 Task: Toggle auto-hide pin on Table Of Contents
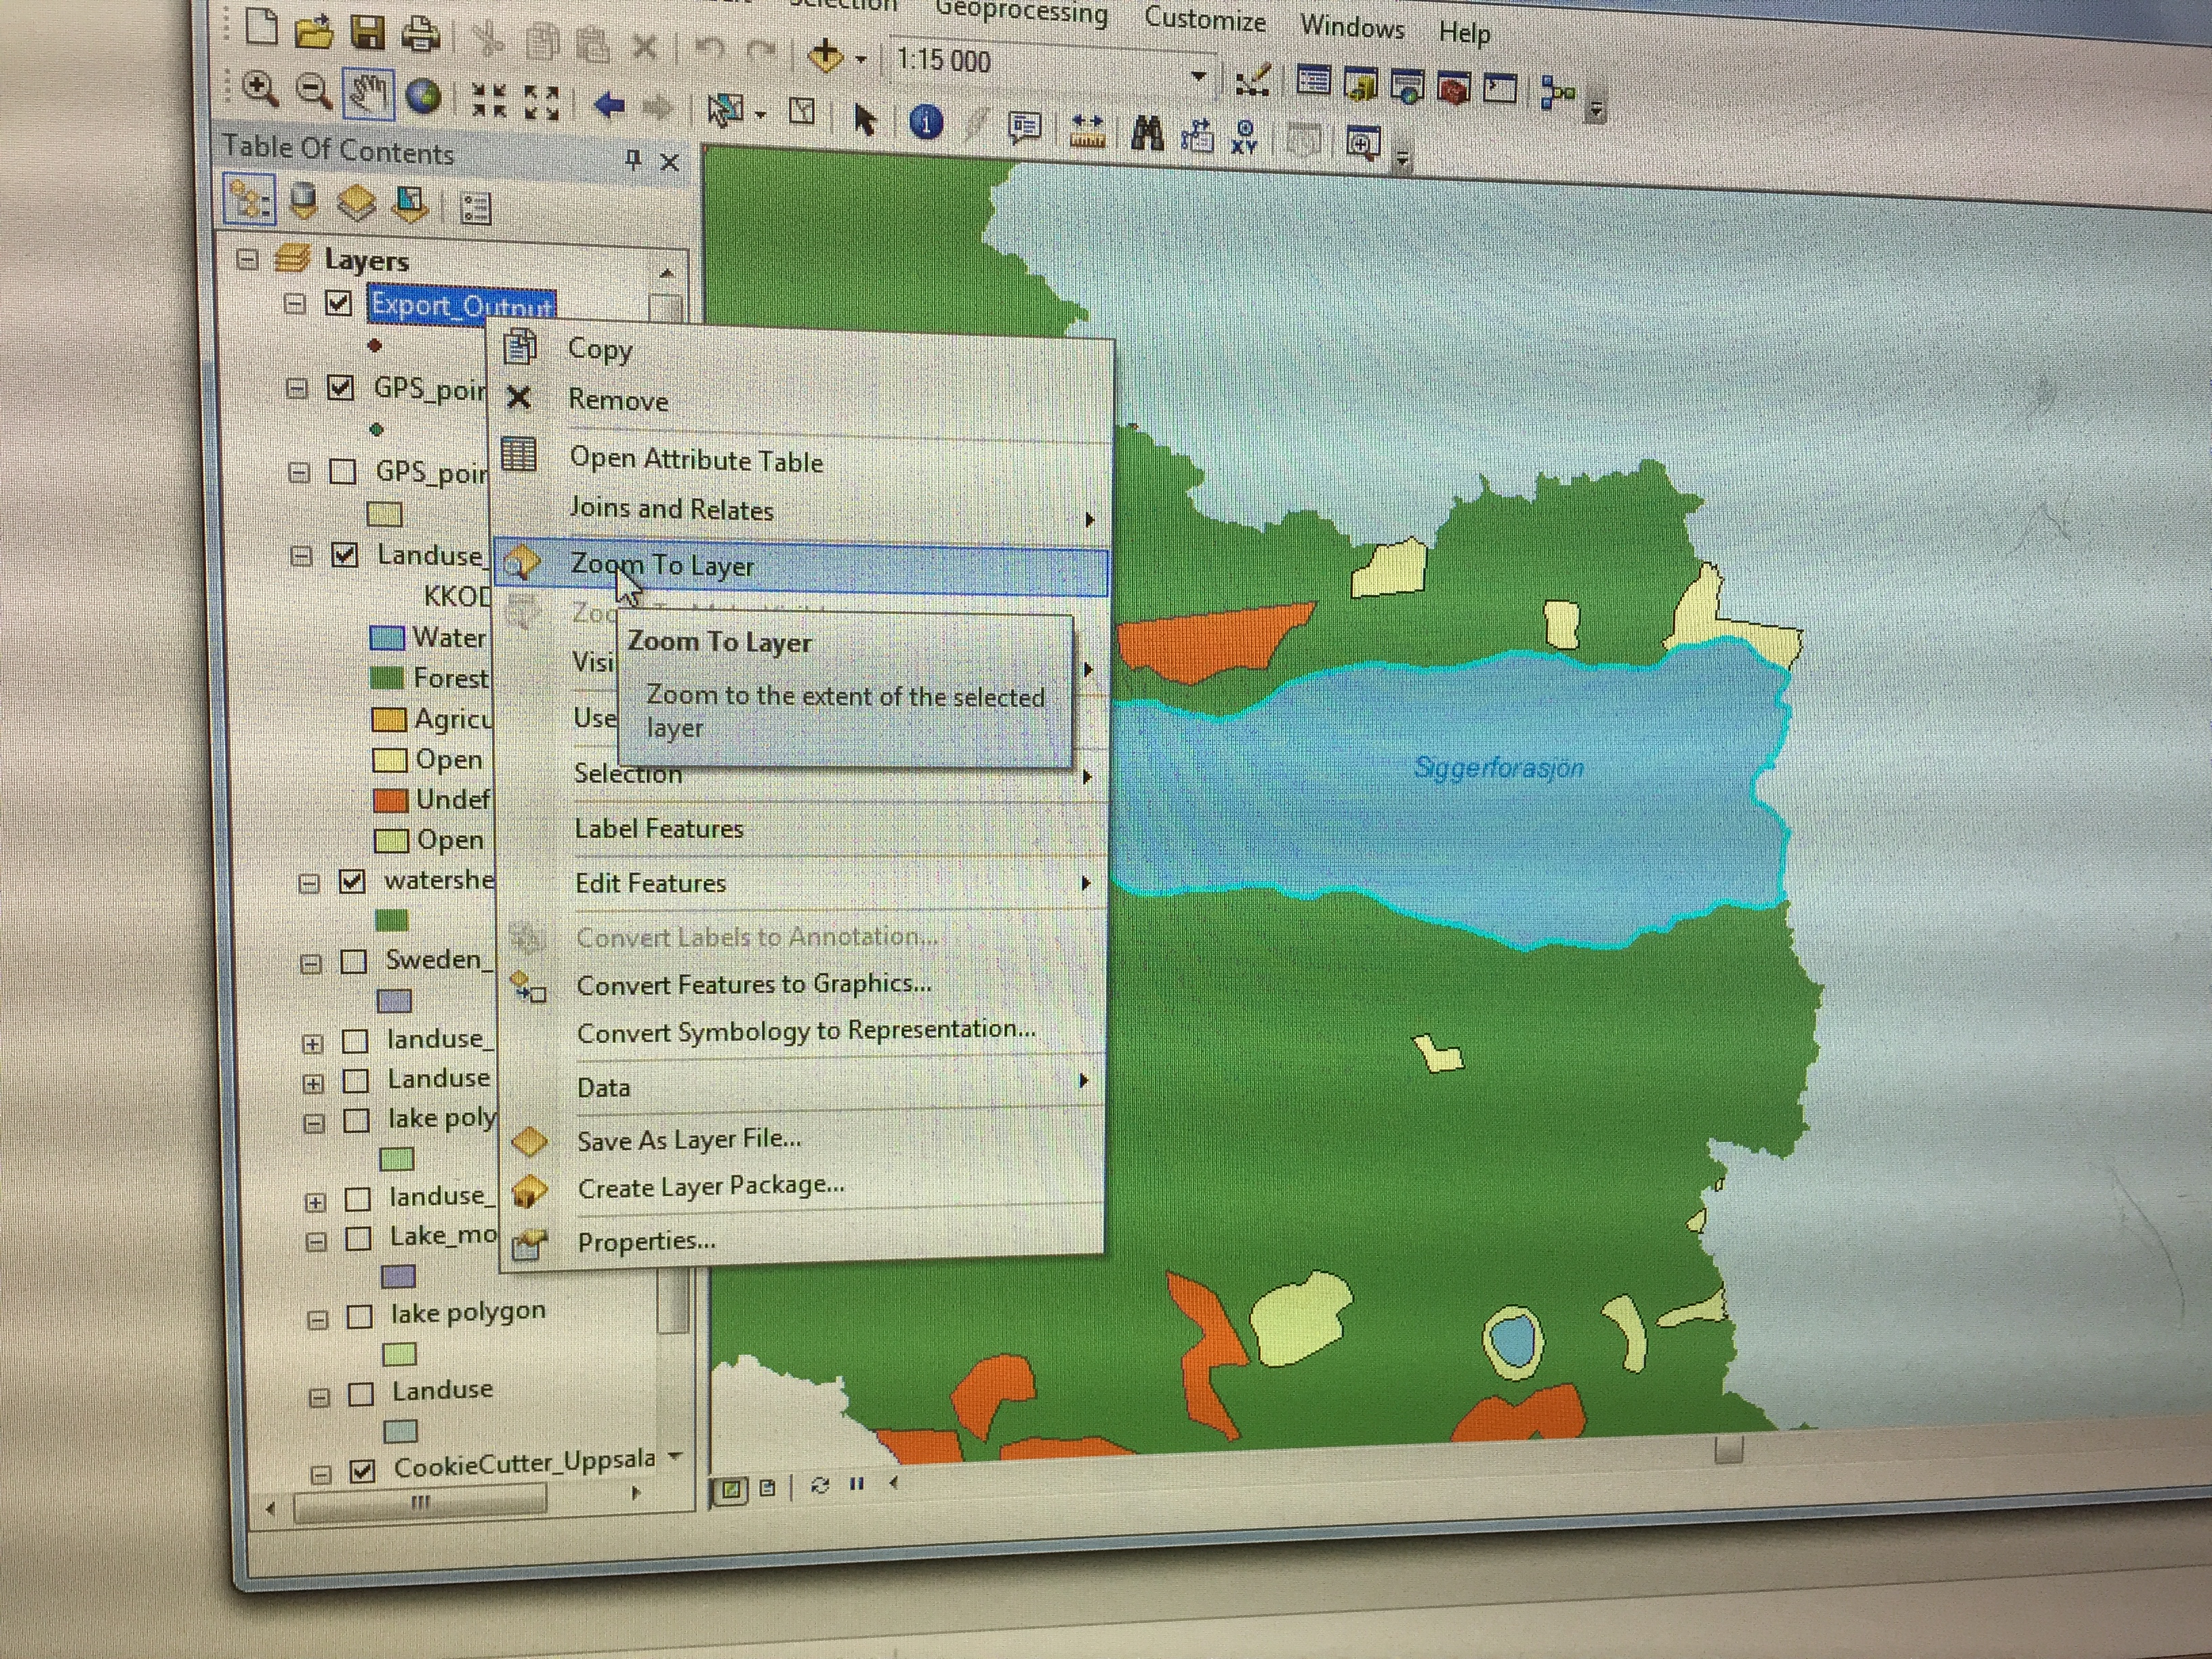pos(633,159)
